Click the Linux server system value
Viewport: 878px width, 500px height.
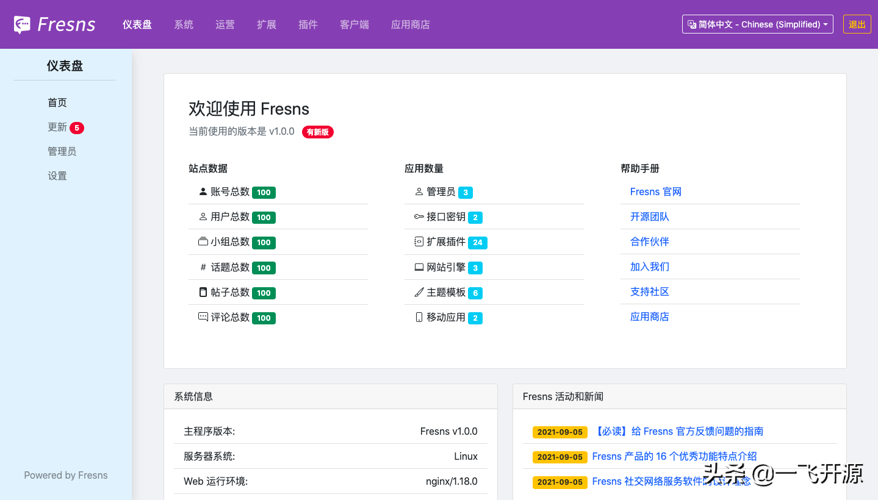[x=466, y=456]
